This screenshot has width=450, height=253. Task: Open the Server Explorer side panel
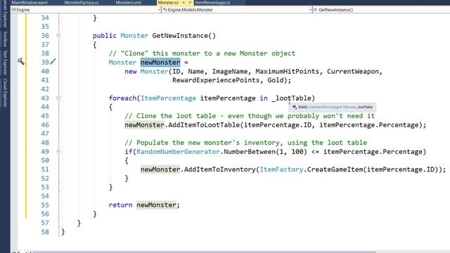click(x=5, y=14)
